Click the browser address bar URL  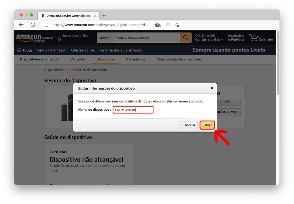coord(100,25)
